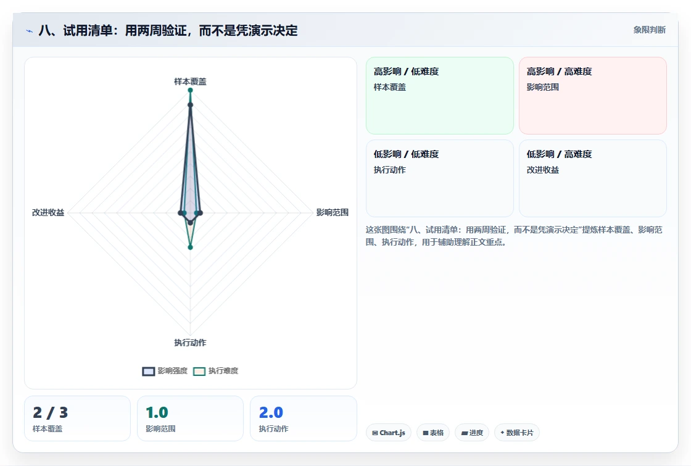
Task: Select the 2 / 3 样本覆盖 stat card
Action: coord(78,418)
